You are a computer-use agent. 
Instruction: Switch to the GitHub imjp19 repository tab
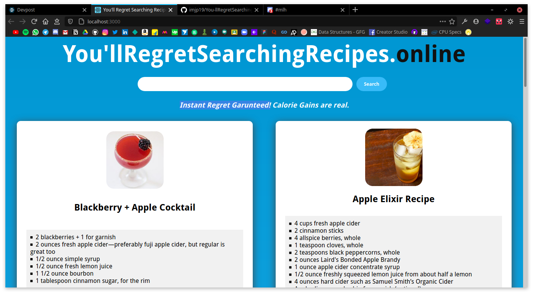pos(220,10)
